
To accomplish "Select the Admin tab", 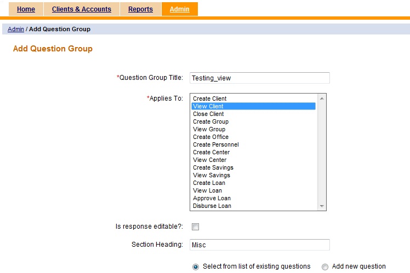I will 180,9.
